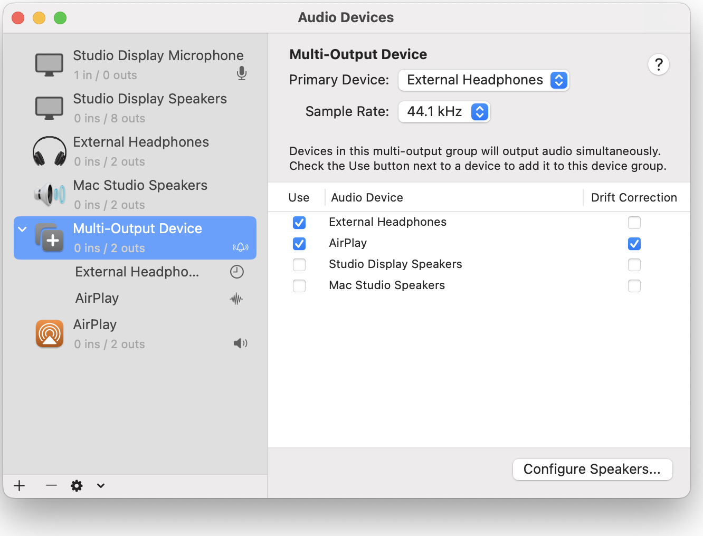Image resolution: width=703 pixels, height=536 pixels.
Task: Click the minus icon to remove device
Action: [51, 485]
